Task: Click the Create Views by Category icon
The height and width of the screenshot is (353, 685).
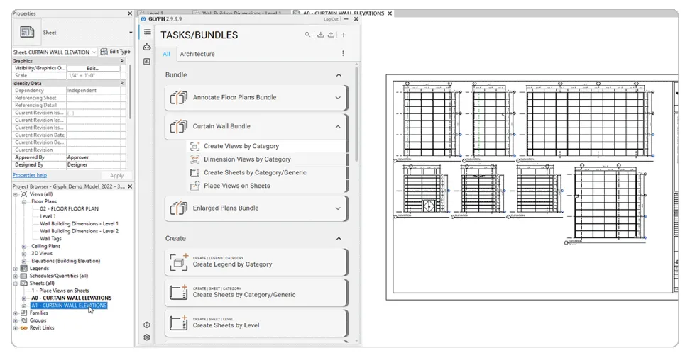Action: [194, 147]
